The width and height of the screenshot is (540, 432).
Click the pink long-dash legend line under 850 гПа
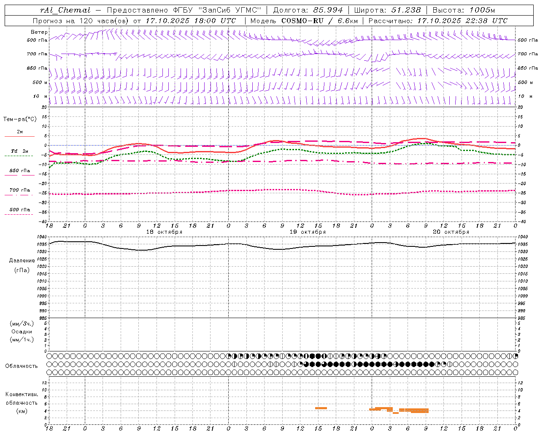19,175
